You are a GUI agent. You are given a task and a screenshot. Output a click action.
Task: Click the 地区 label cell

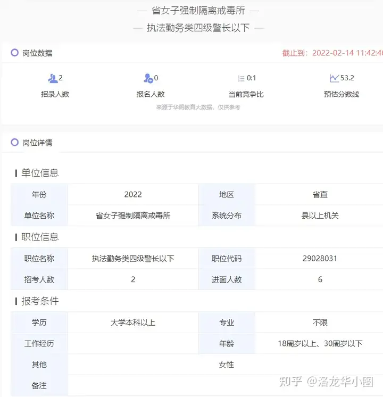227,194
